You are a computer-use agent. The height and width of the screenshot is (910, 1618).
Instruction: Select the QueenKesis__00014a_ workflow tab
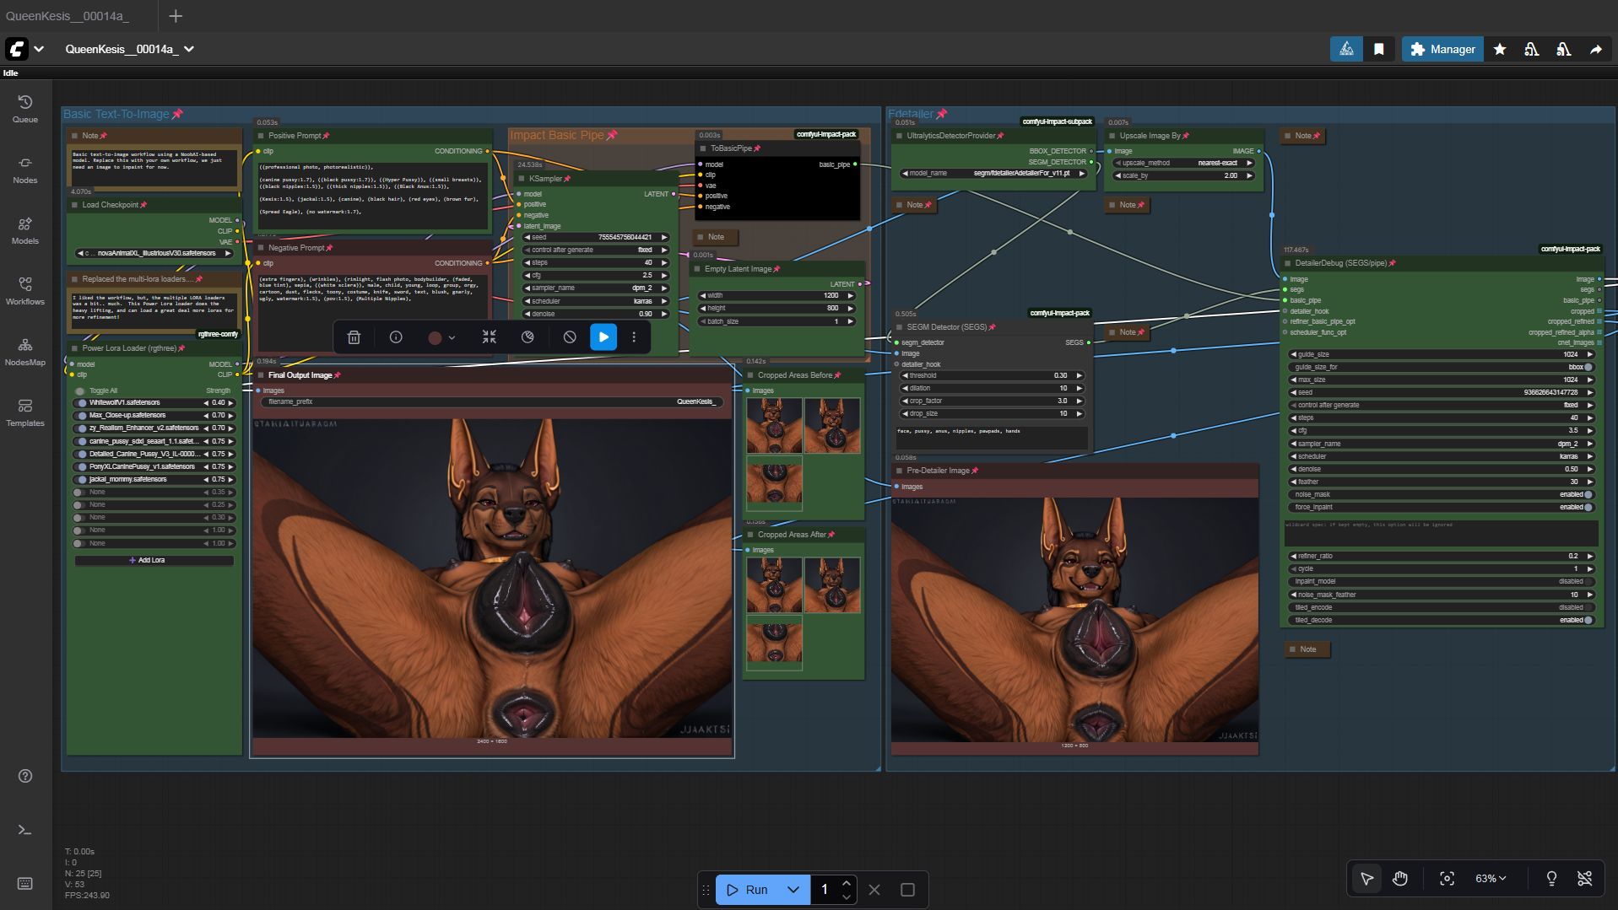pos(68,16)
